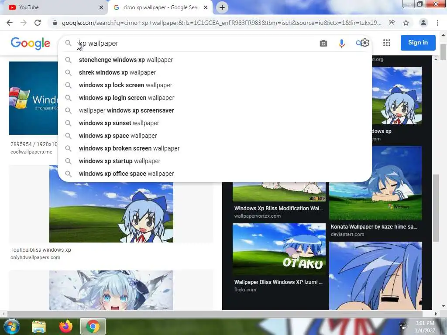Click the padlock site info icon
The height and width of the screenshot is (335, 447).
[55, 23]
